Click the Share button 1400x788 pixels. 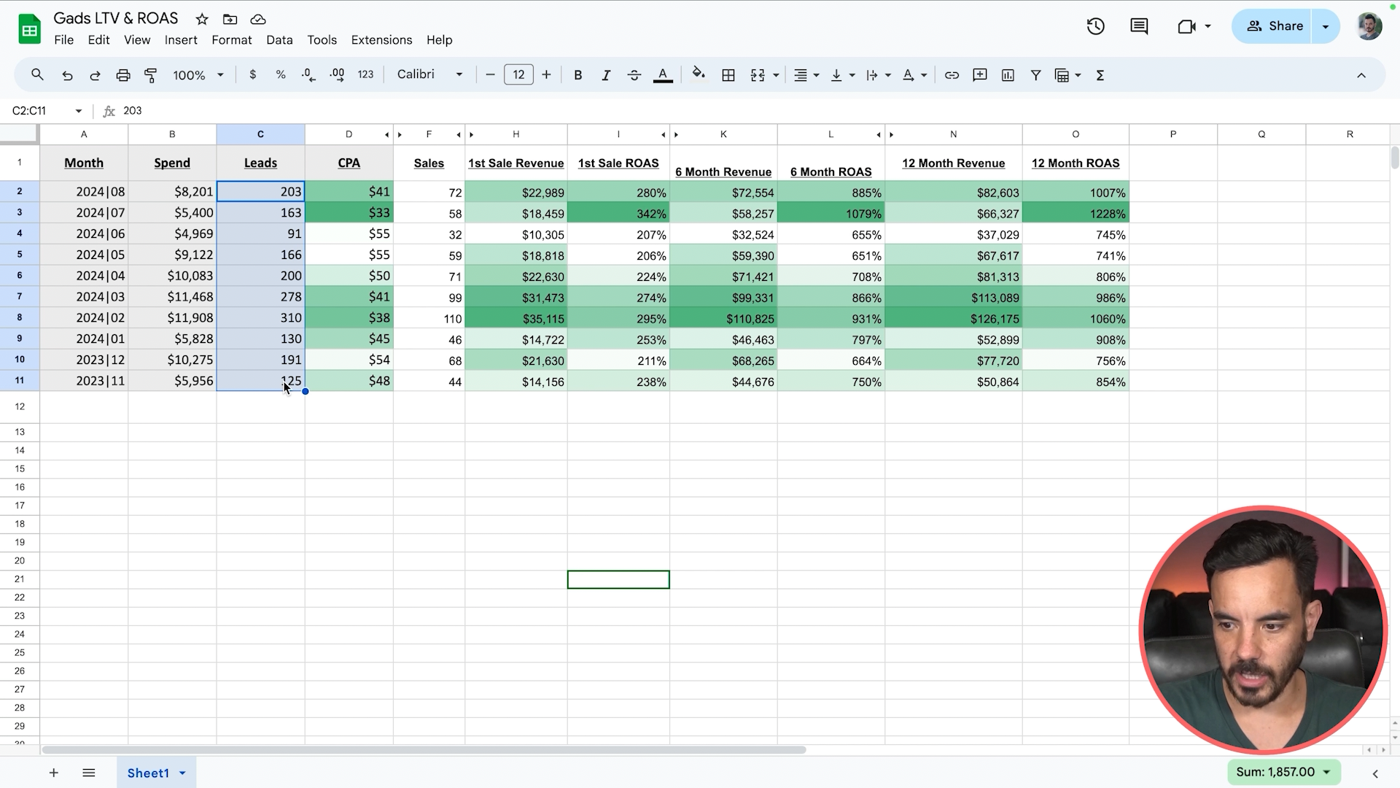(1273, 26)
